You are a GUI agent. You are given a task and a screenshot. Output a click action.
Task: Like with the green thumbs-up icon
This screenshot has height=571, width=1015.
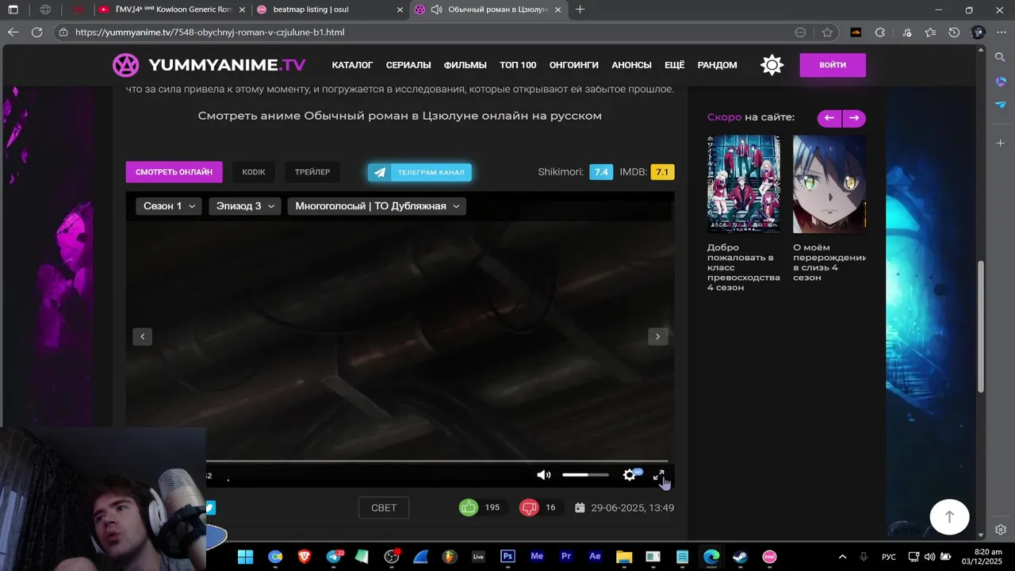click(x=469, y=508)
